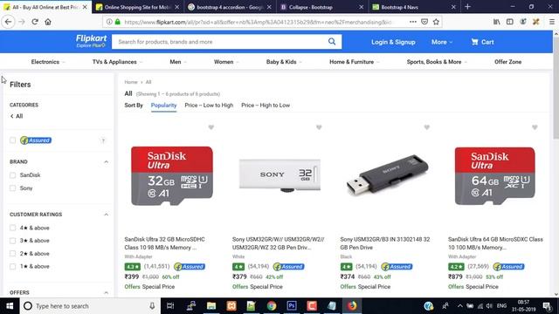Go back with the browser back arrow
This screenshot has height=314, width=559.
pos(8,22)
